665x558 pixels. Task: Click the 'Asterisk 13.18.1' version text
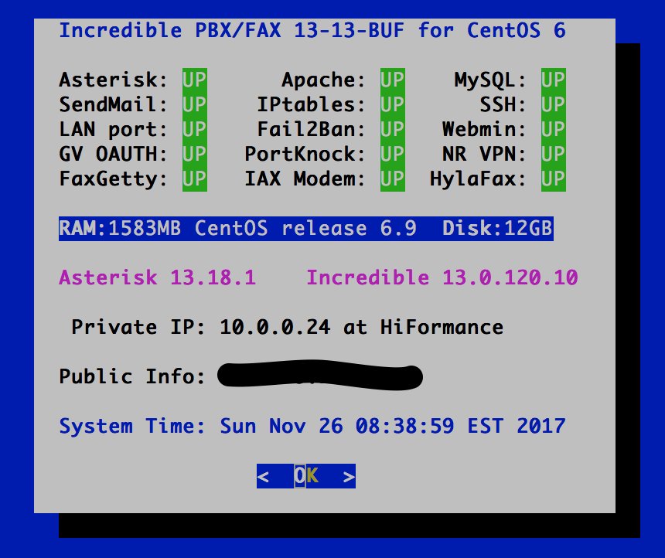157,277
